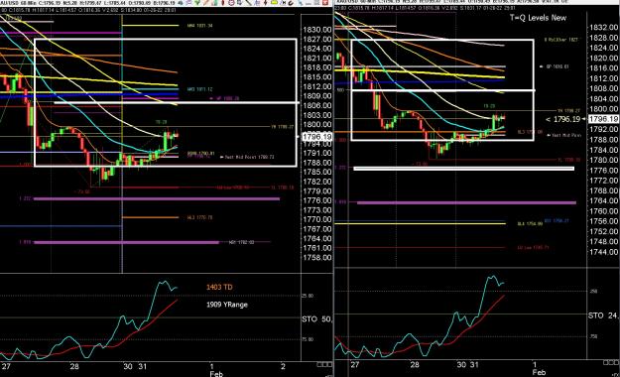Image resolution: width=620 pixels, height=377 pixels.
Task: Click 1830.00 on the left price axis
Action: pyautogui.click(x=317, y=30)
